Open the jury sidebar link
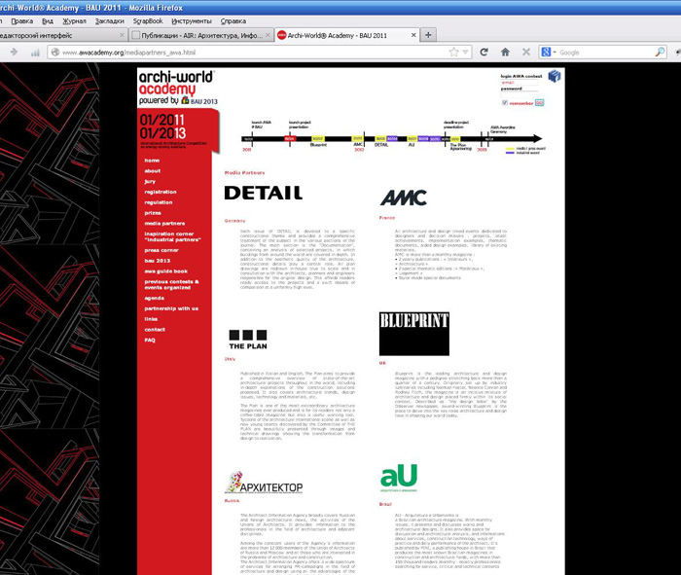Screen dimensions: 681x575 [150, 182]
